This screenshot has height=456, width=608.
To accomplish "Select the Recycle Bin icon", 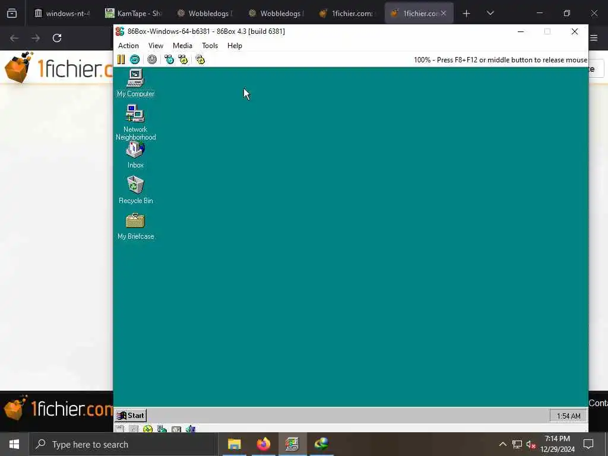I will 135,190.
